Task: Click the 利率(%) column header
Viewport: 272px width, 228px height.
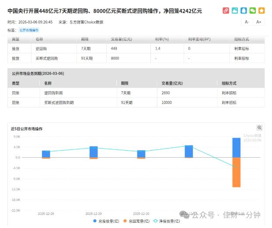Action: [162, 39]
